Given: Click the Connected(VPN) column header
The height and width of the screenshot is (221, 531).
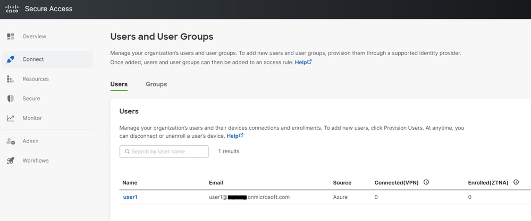Looking at the screenshot, I should [x=397, y=182].
